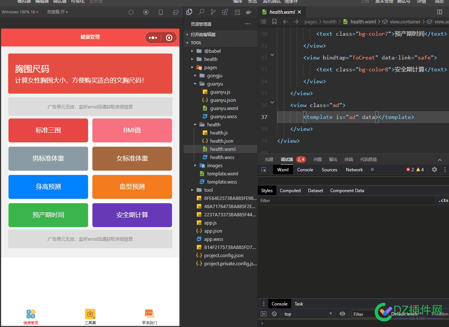Click the phone device icon in simulator bar

coord(161,12)
